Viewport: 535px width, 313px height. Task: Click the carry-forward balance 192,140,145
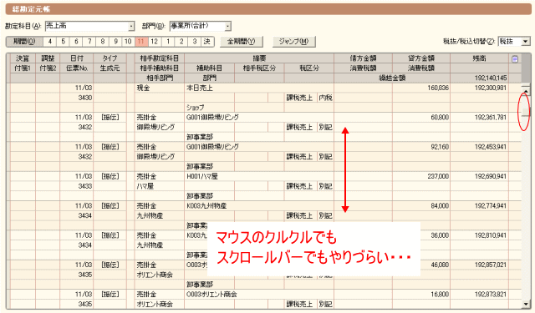[x=491, y=78]
